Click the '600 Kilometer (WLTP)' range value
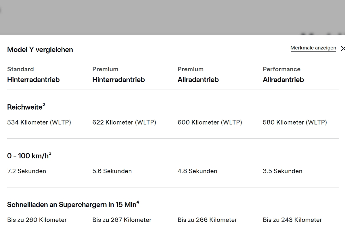The height and width of the screenshot is (230, 345). tap(210, 122)
